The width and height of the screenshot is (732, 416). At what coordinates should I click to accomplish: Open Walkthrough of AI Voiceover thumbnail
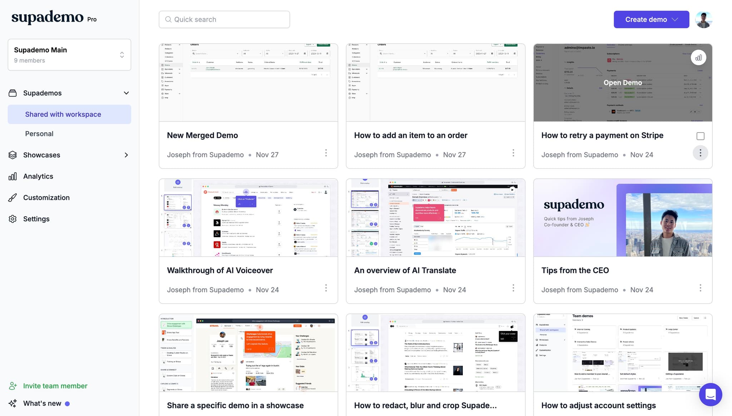point(248,218)
